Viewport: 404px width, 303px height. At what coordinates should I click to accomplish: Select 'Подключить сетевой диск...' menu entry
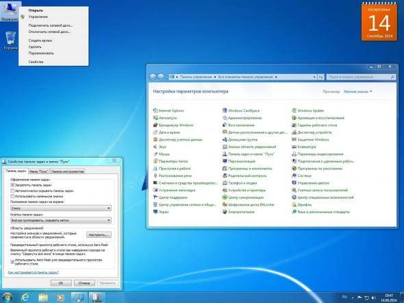coord(54,25)
